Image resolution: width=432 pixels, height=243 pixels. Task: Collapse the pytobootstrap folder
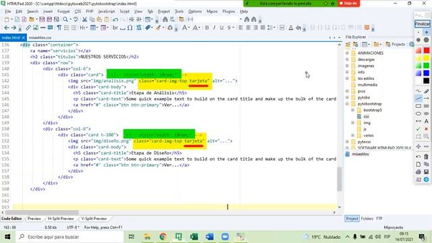click(347, 104)
